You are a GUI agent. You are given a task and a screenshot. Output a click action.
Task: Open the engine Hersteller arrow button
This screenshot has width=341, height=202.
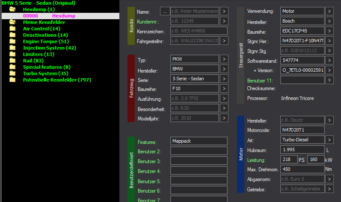pyautogui.click(x=329, y=120)
